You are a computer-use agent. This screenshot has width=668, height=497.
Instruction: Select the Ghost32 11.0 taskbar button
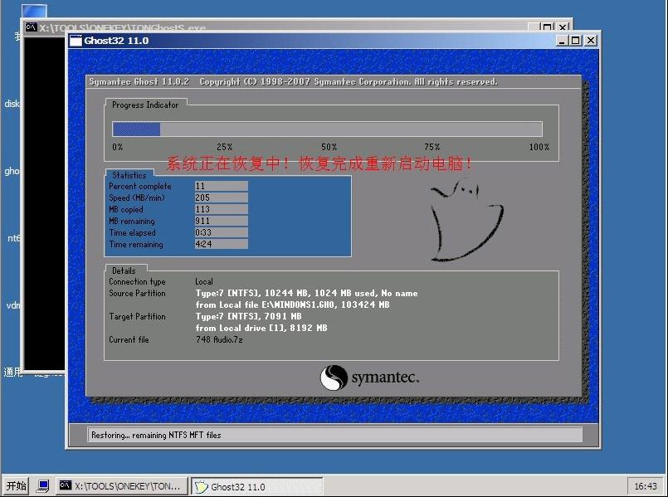click(x=257, y=486)
